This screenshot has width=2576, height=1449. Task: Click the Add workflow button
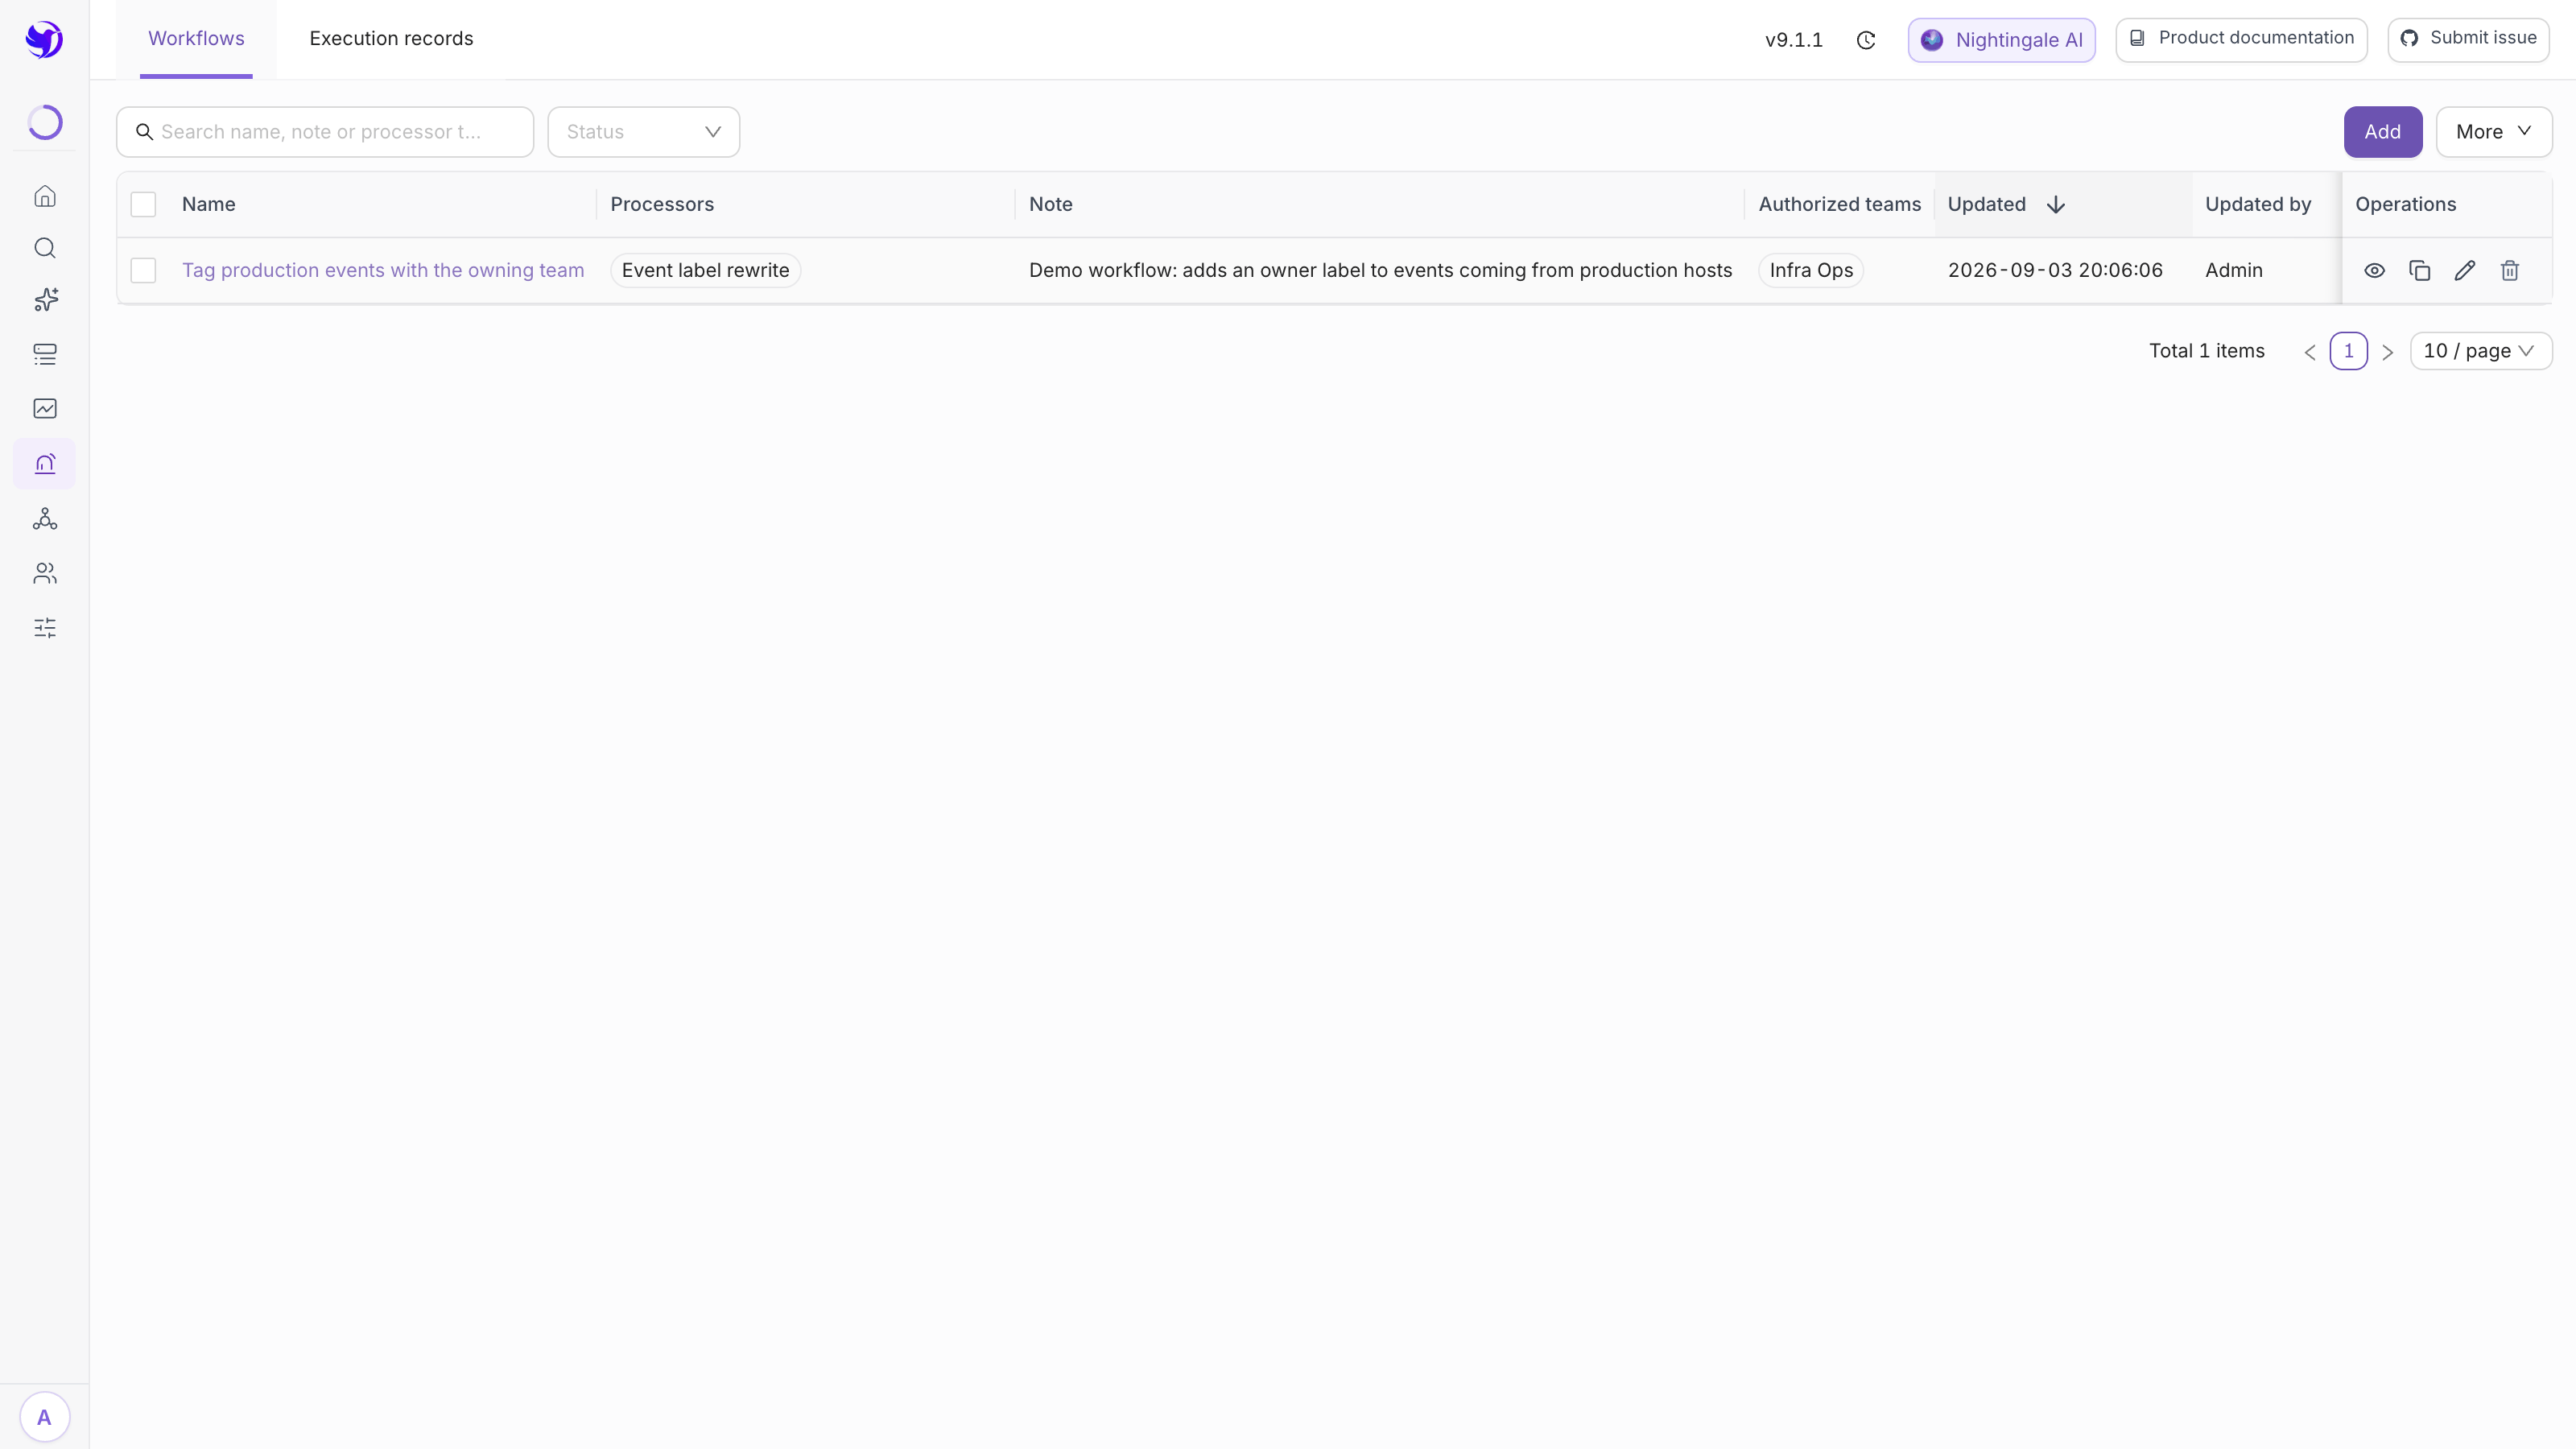click(x=2383, y=132)
